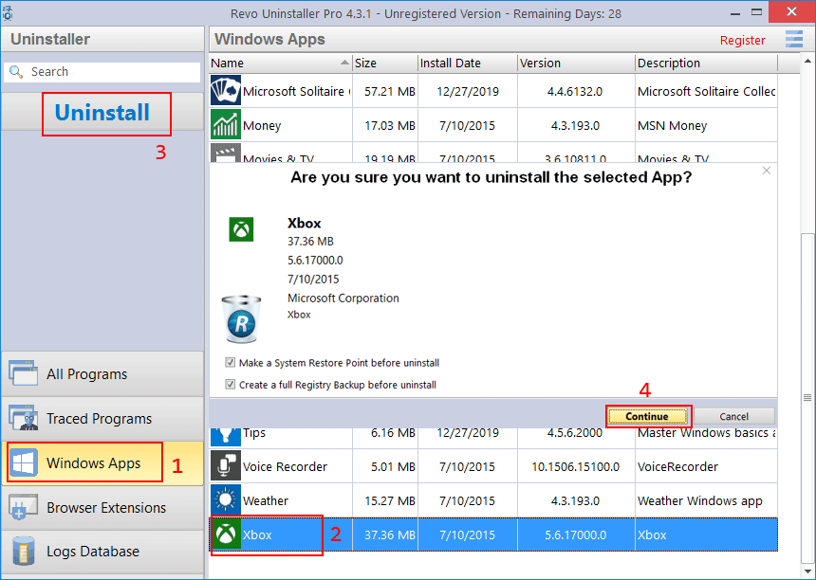Click Continue to confirm uninstall

click(x=647, y=416)
